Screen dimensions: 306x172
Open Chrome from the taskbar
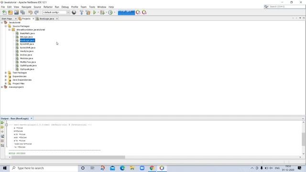click(x=152, y=168)
